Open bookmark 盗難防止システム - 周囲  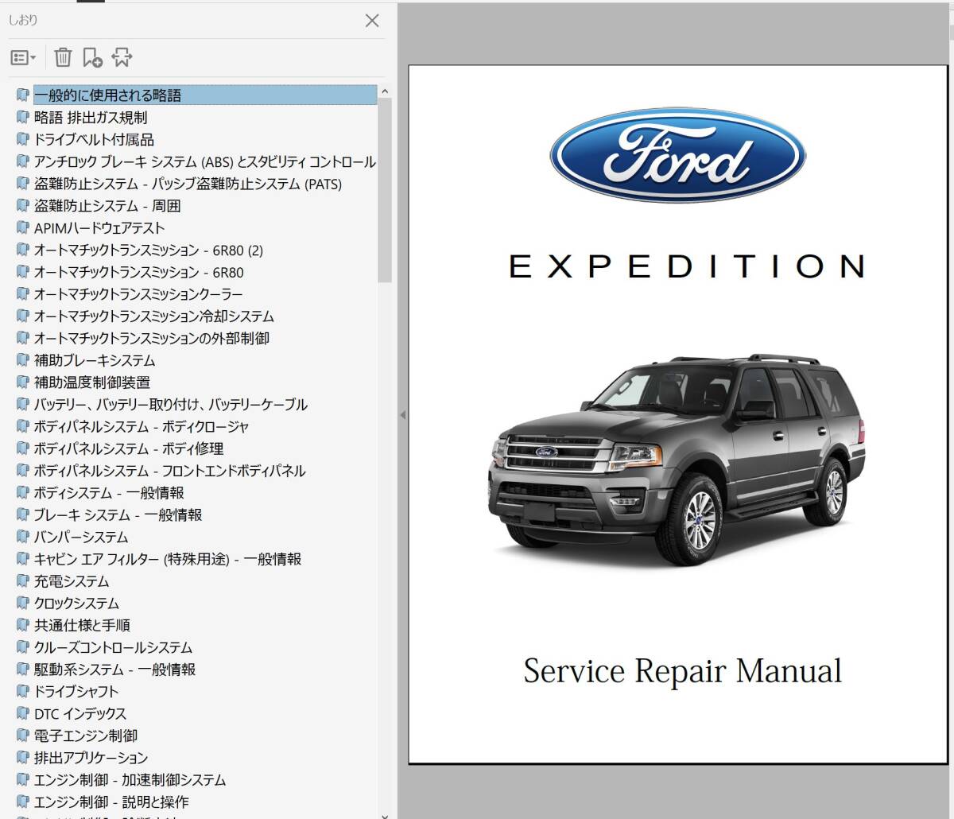(107, 206)
